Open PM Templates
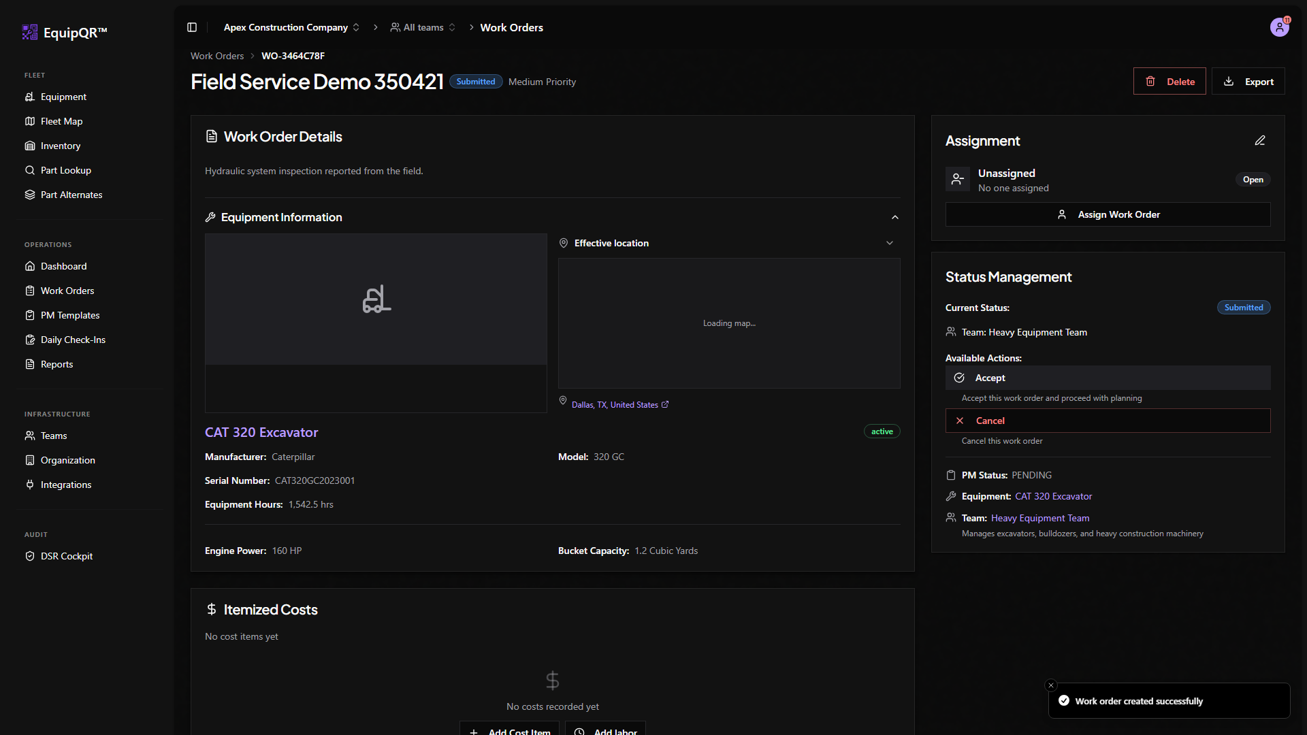Viewport: 1307px width, 735px height. pos(70,315)
